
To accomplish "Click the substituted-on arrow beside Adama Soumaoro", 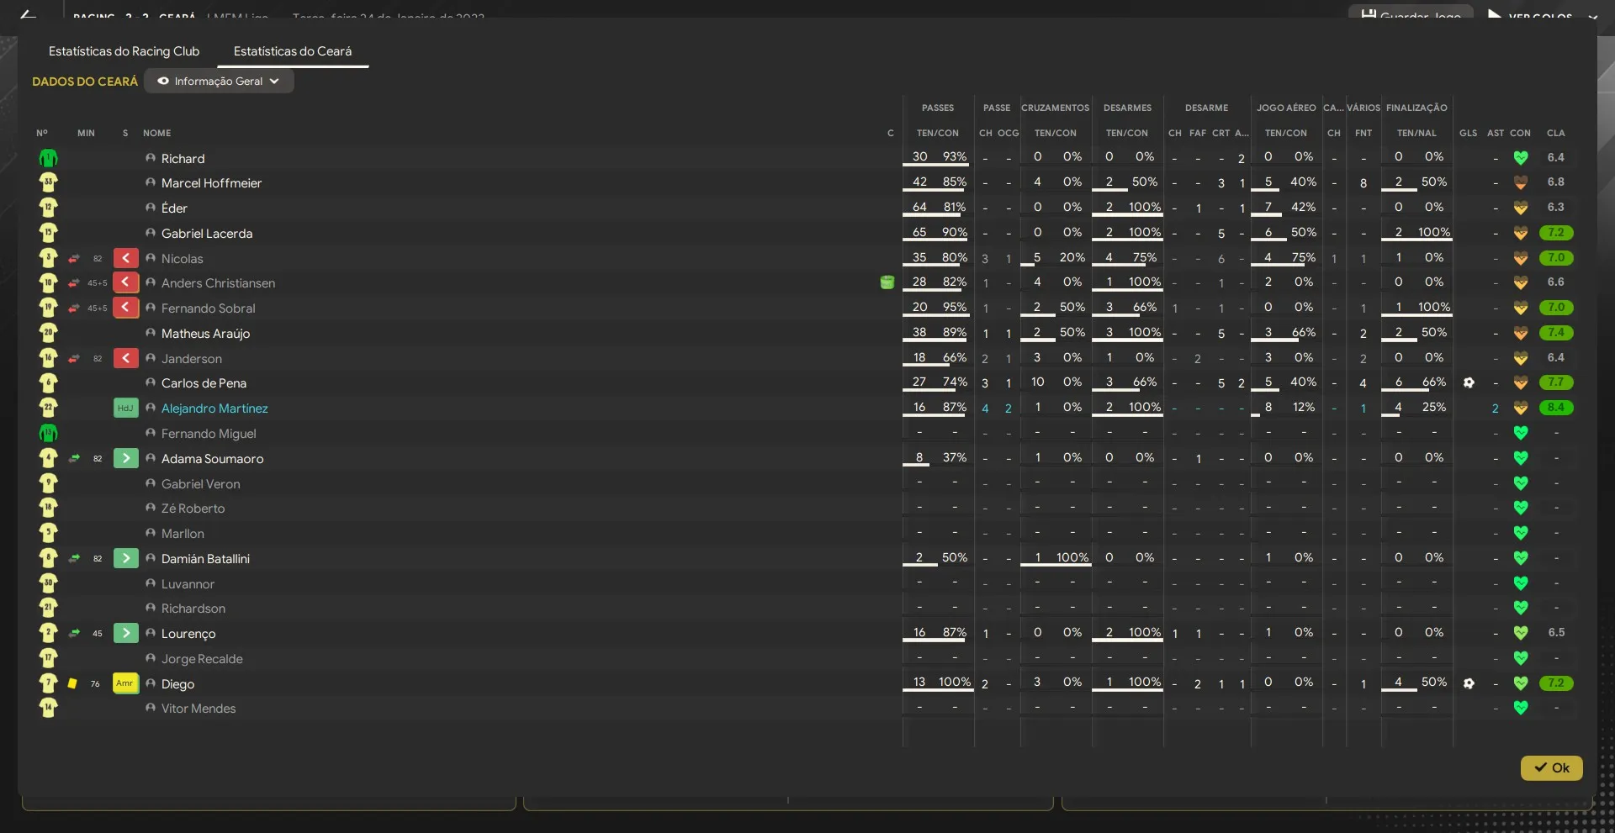I will [125, 458].
